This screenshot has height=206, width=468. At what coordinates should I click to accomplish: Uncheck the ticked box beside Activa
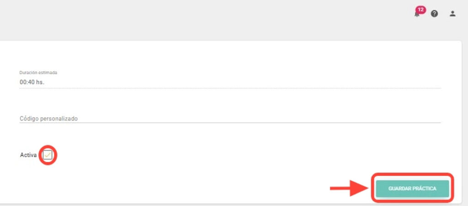point(48,155)
